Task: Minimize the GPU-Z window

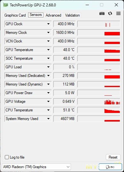Action: pos(87,5)
